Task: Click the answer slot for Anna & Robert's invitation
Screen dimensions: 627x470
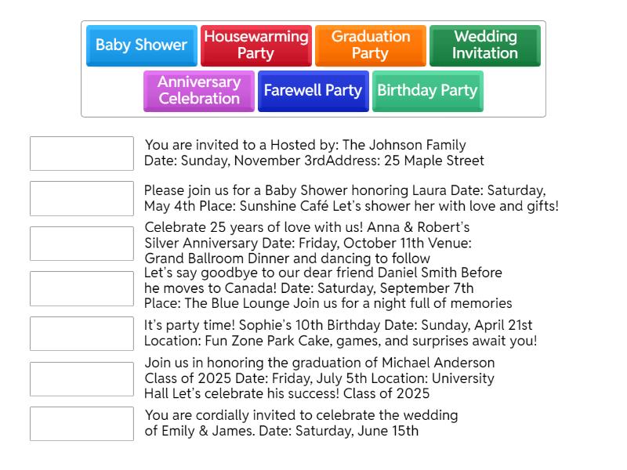Action: click(x=82, y=244)
